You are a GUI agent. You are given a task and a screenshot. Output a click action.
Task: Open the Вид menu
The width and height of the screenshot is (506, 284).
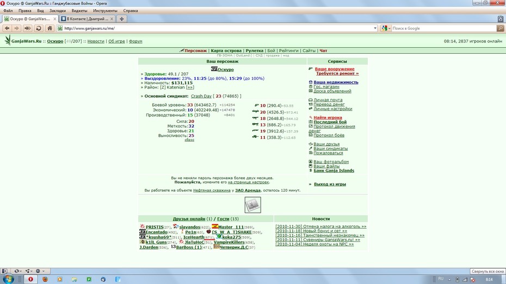click(40, 11)
